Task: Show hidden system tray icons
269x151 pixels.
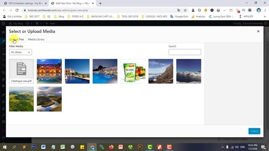Action: [x=222, y=147]
